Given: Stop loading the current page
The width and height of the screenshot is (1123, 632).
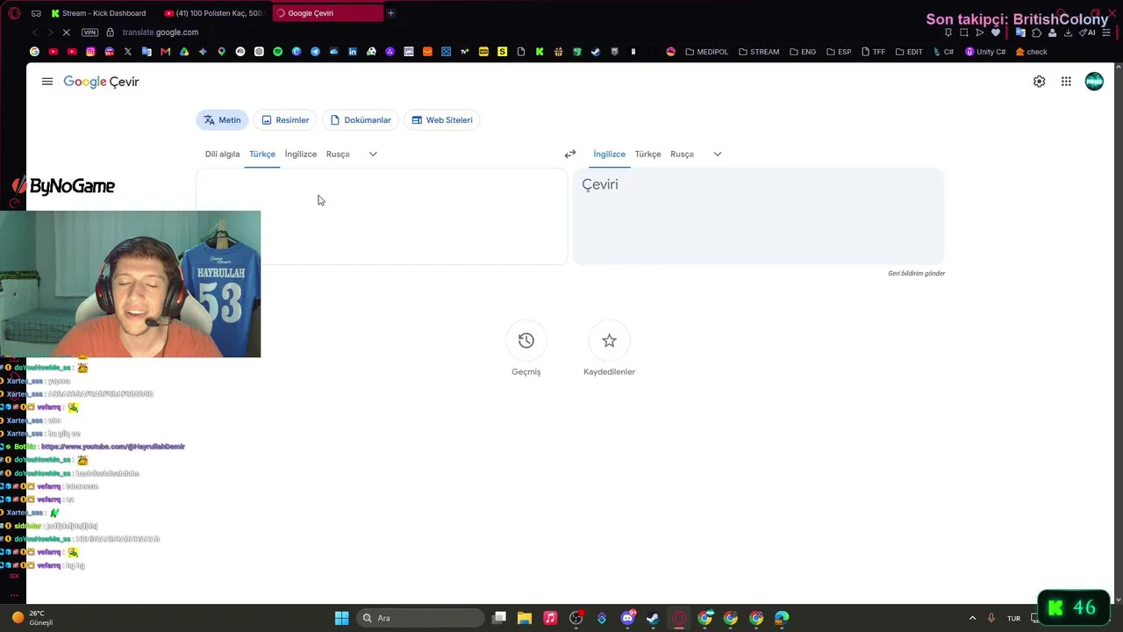Looking at the screenshot, I should pyautogui.click(x=66, y=32).
